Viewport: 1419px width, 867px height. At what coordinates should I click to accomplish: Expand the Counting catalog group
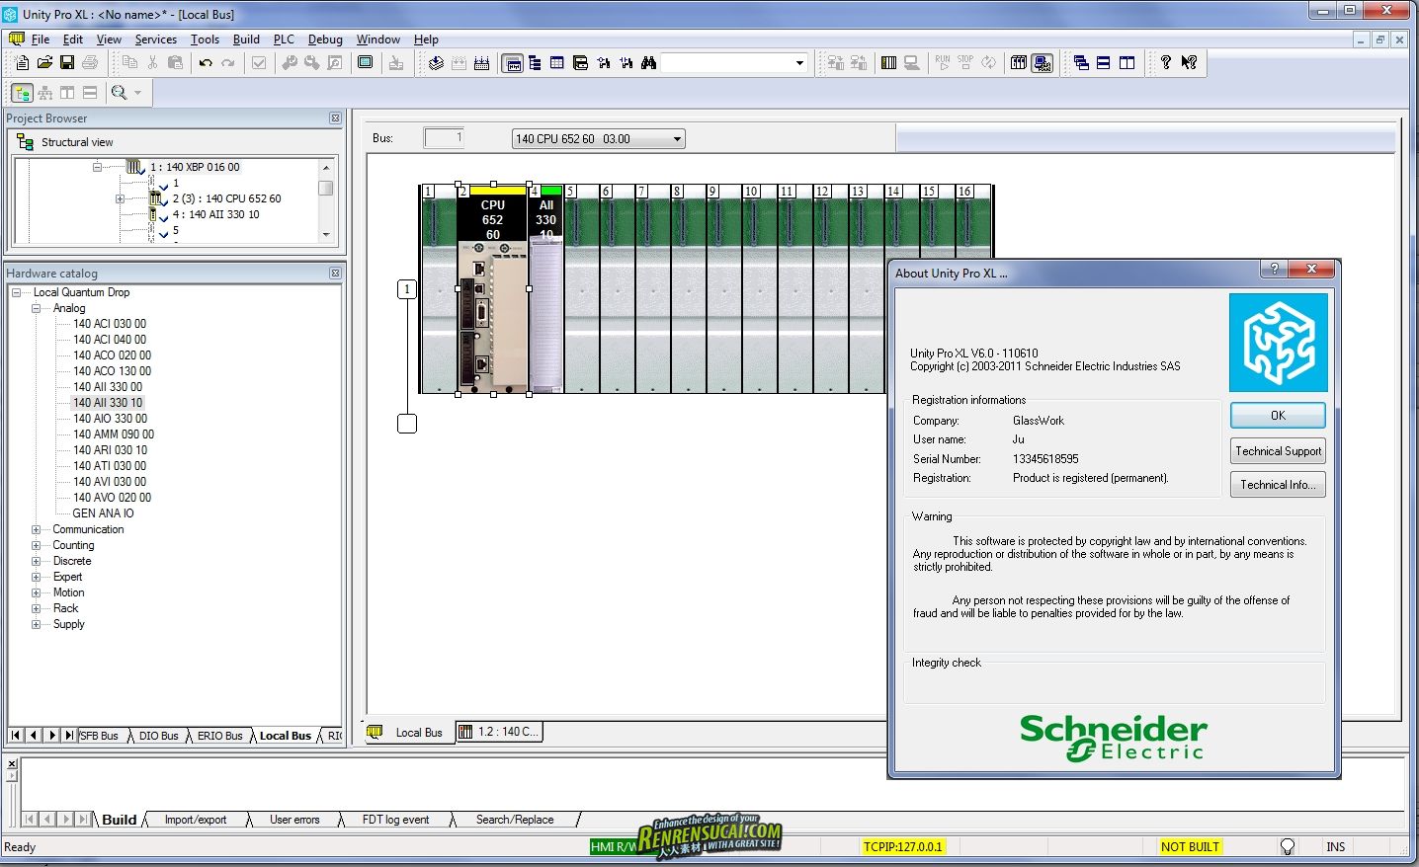click(36, 545)
